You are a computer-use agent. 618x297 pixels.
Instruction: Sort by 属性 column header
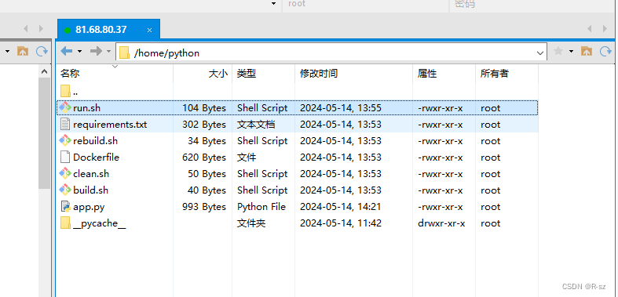[x=444, y=73]
